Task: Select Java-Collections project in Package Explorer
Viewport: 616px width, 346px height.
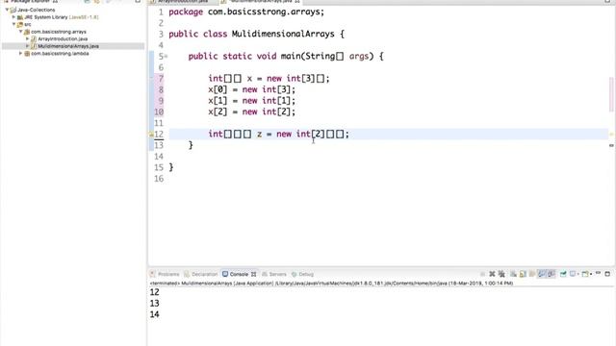Action: click(x=37, y=10)
